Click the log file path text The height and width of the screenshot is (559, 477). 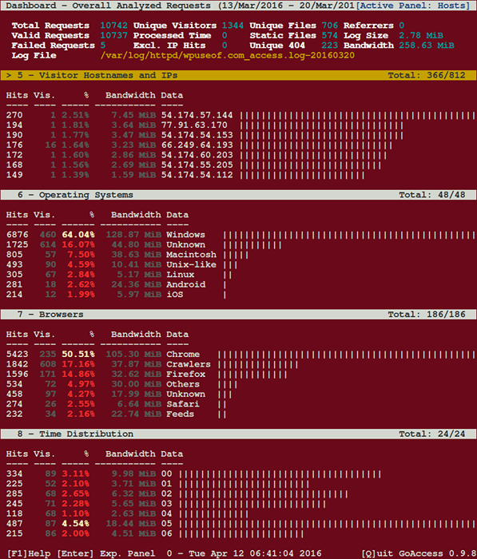click(228, 56)
